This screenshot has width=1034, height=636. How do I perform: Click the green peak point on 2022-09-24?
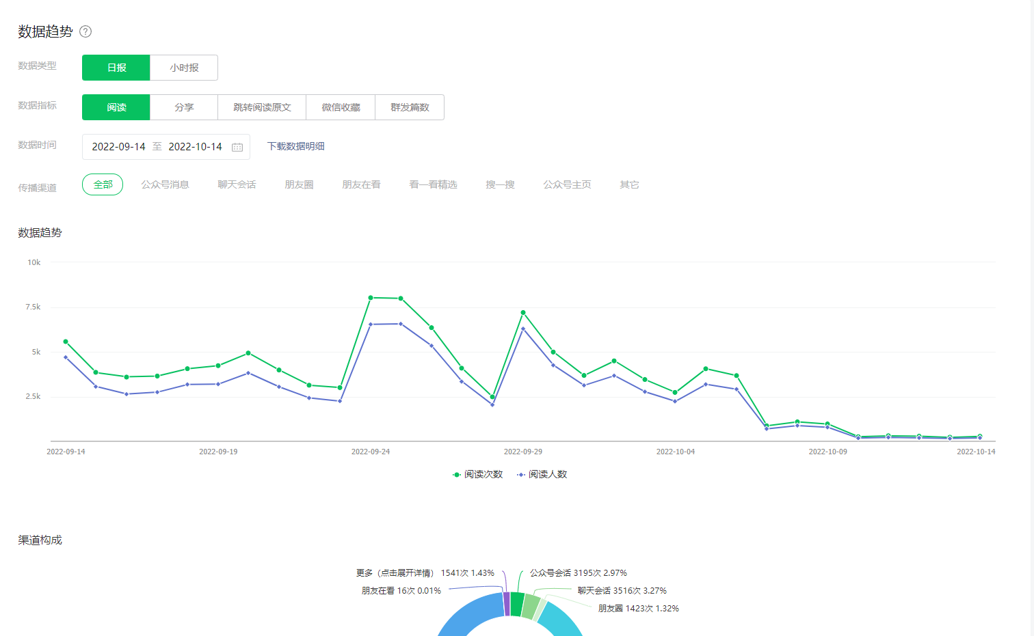(x=371, y=298)
